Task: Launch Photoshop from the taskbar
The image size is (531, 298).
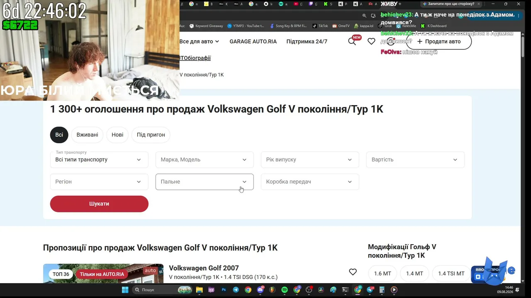Action: coord(224,290)
